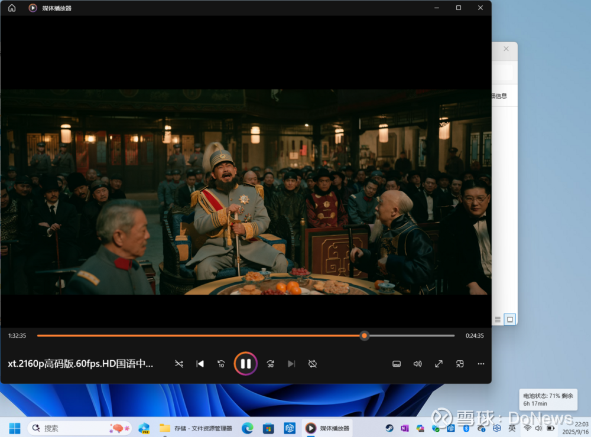Open the Windows Start menu

click(x=15, y=428)
